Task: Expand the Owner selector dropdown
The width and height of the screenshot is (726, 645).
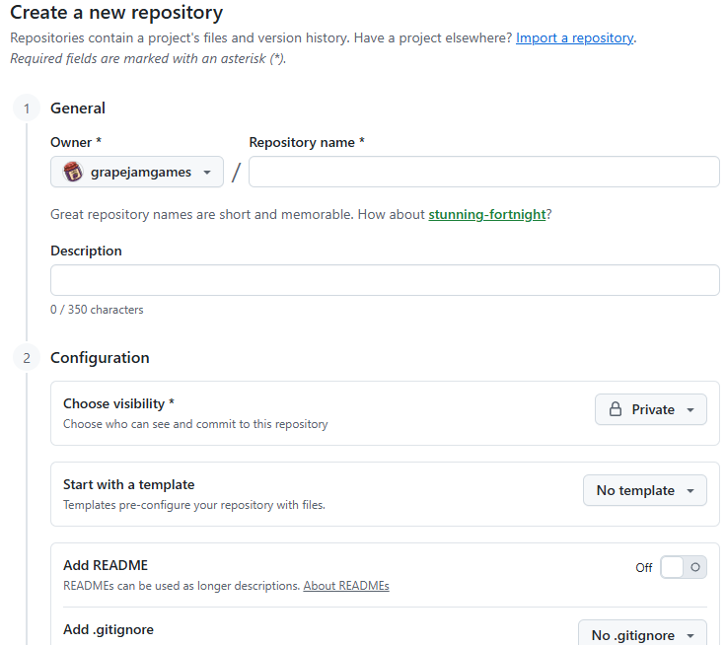Action: 137,173
